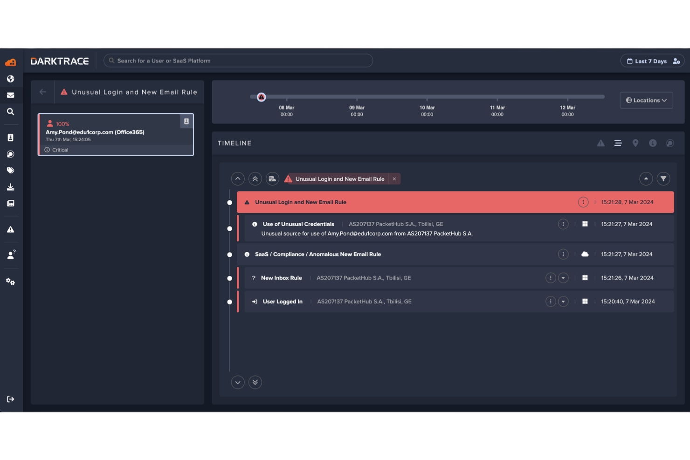690x460 pixels.
Task: Open the magnifier search icon in sidebar
Action: pyautogui.click(x=10, y=111)
